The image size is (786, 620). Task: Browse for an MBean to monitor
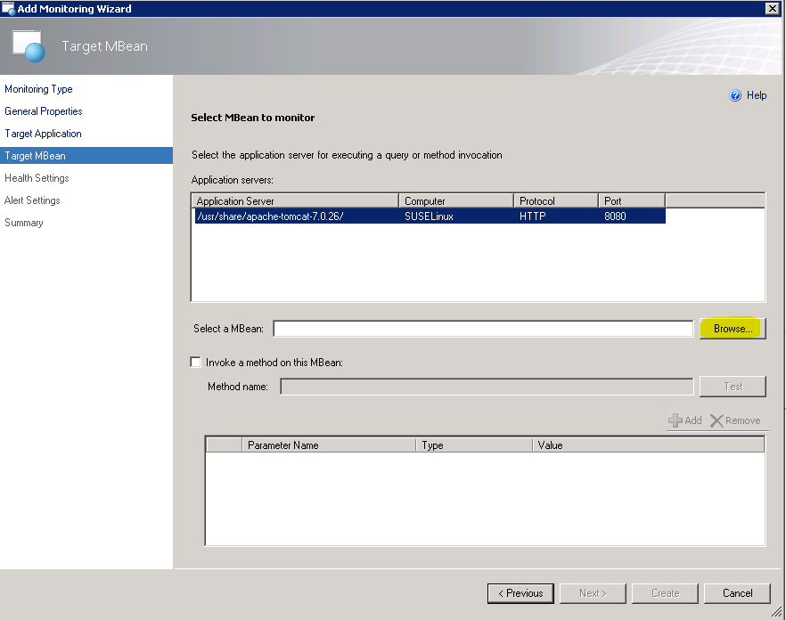click(732, 328)
